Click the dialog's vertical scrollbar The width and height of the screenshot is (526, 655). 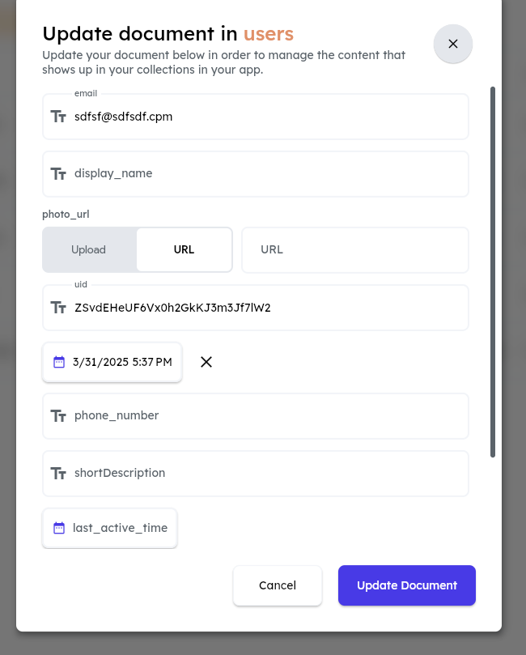(493, 272)
